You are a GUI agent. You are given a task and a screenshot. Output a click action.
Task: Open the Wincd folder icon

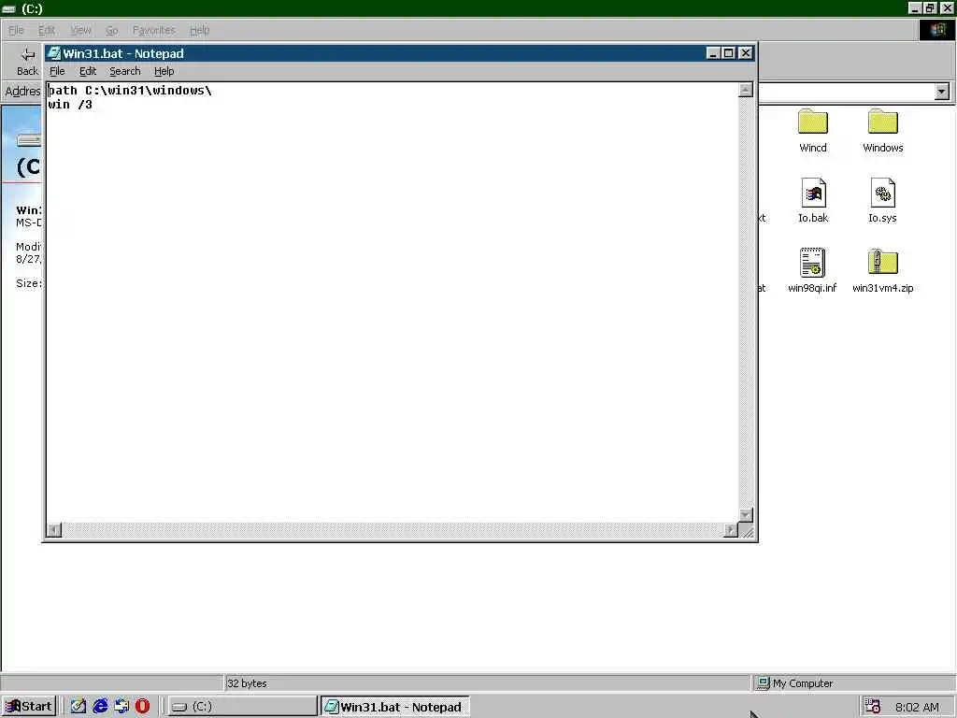812,122
